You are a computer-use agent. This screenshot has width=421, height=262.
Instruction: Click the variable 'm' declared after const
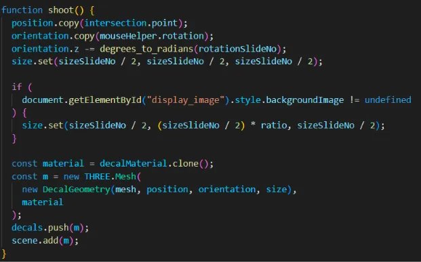45,177
